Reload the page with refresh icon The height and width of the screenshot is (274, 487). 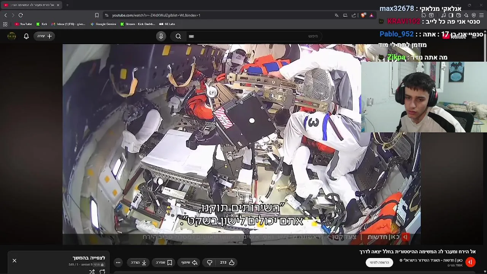[x=21, y=15]
